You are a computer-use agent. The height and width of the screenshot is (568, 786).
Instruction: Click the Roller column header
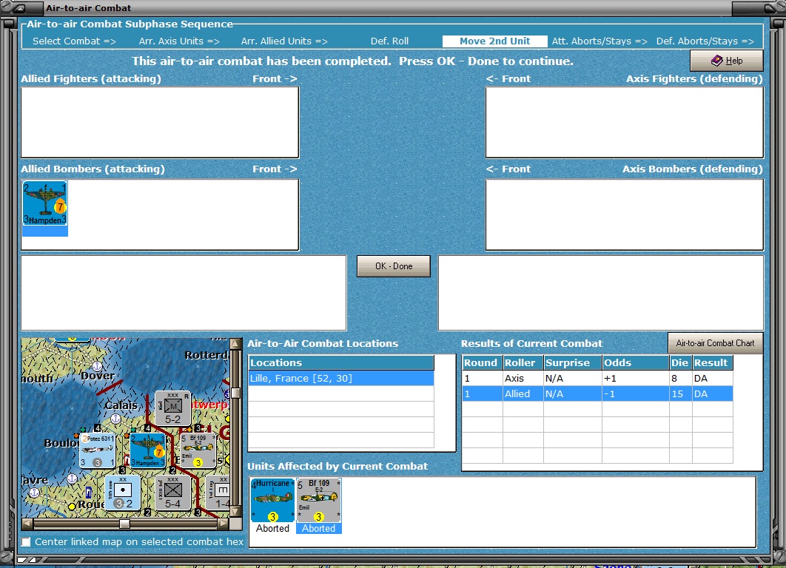click(x=523, y=362)
